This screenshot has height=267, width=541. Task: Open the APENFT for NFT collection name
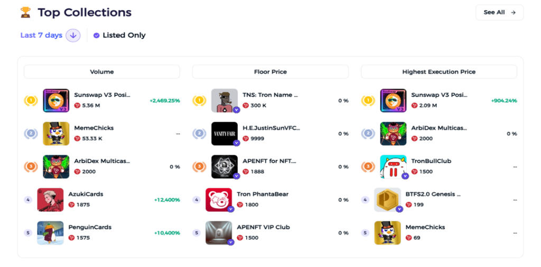pos(269,161)
